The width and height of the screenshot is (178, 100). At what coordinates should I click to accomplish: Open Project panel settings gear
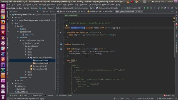pyautogui.click(x=51, y=11)
